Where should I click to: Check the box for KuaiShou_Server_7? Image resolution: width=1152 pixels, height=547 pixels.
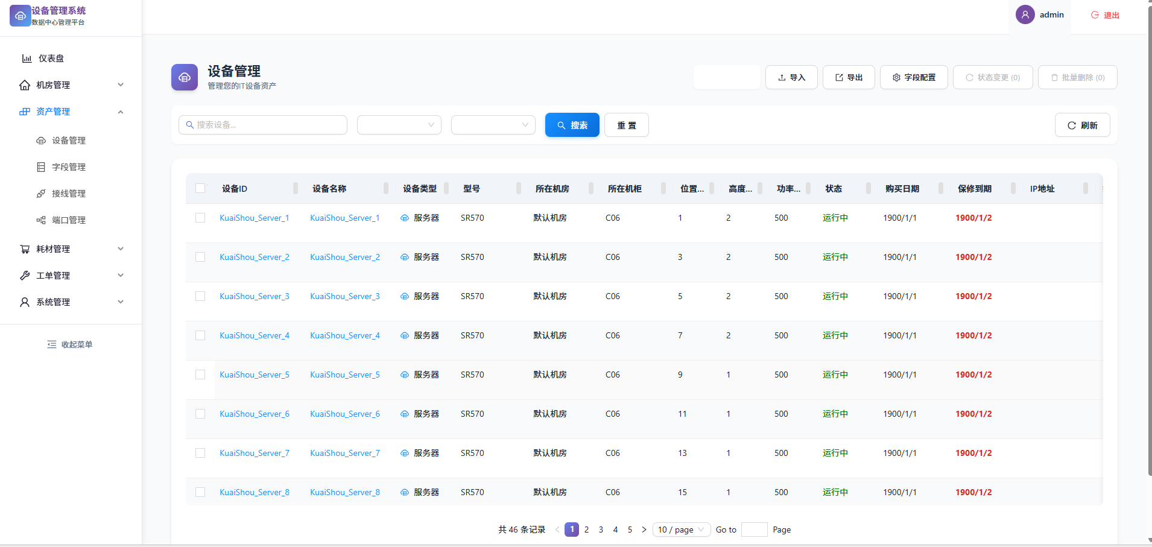point(200,453)
